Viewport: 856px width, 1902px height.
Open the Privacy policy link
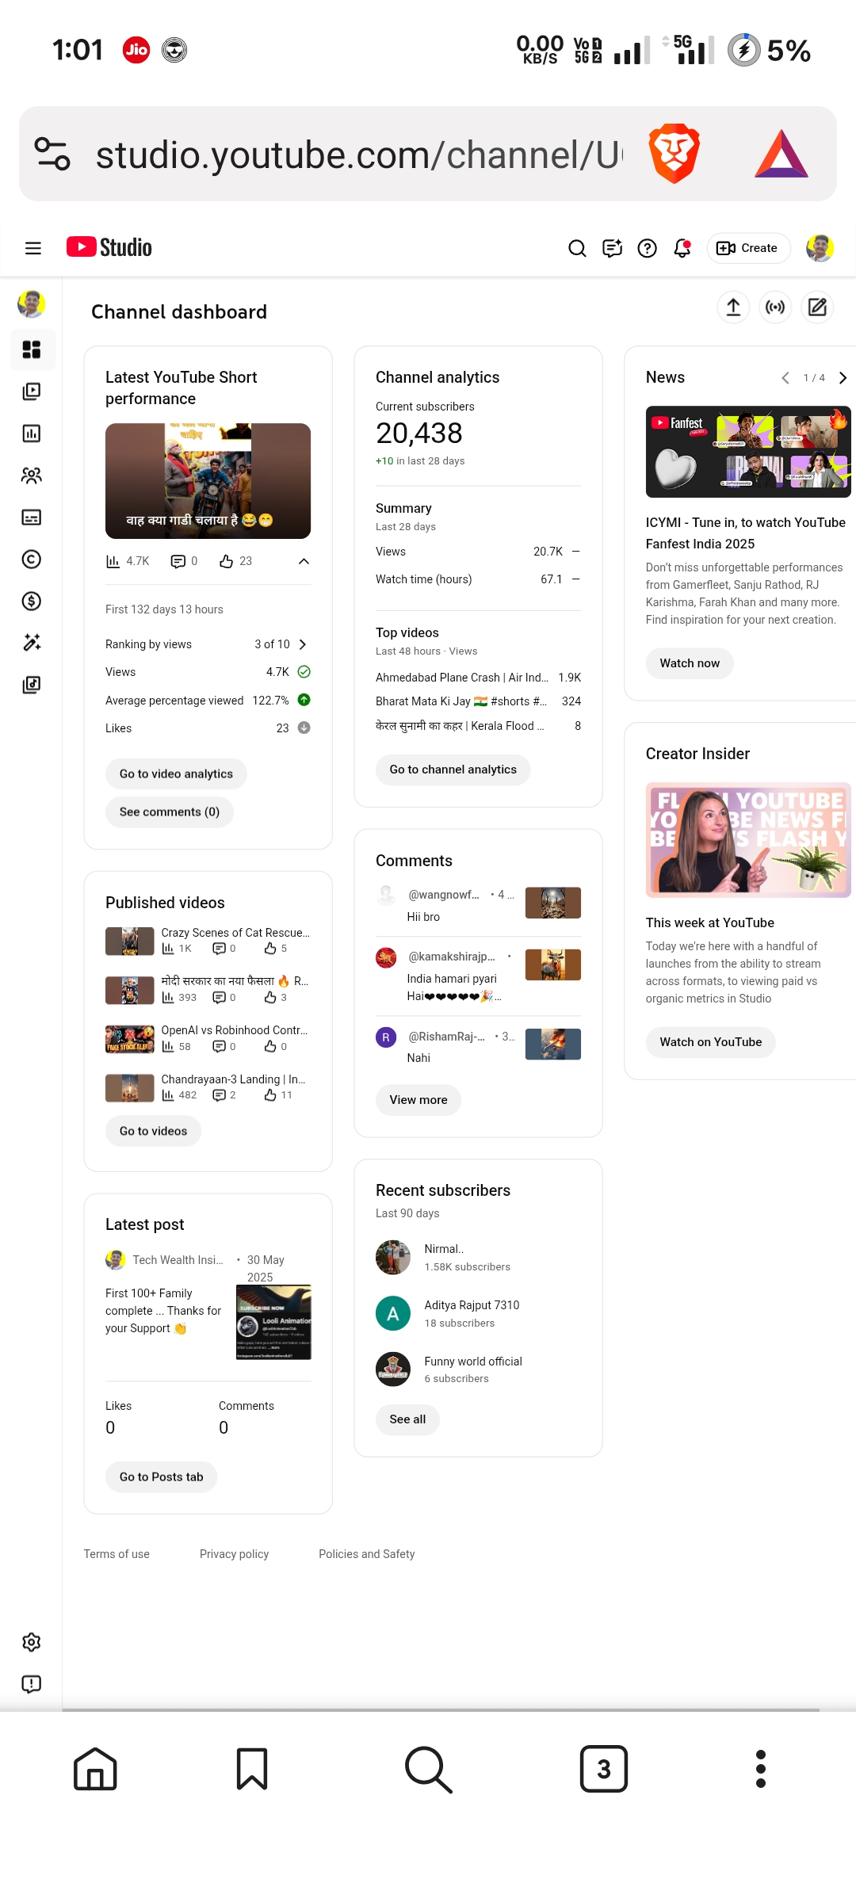coord(234,1554)
